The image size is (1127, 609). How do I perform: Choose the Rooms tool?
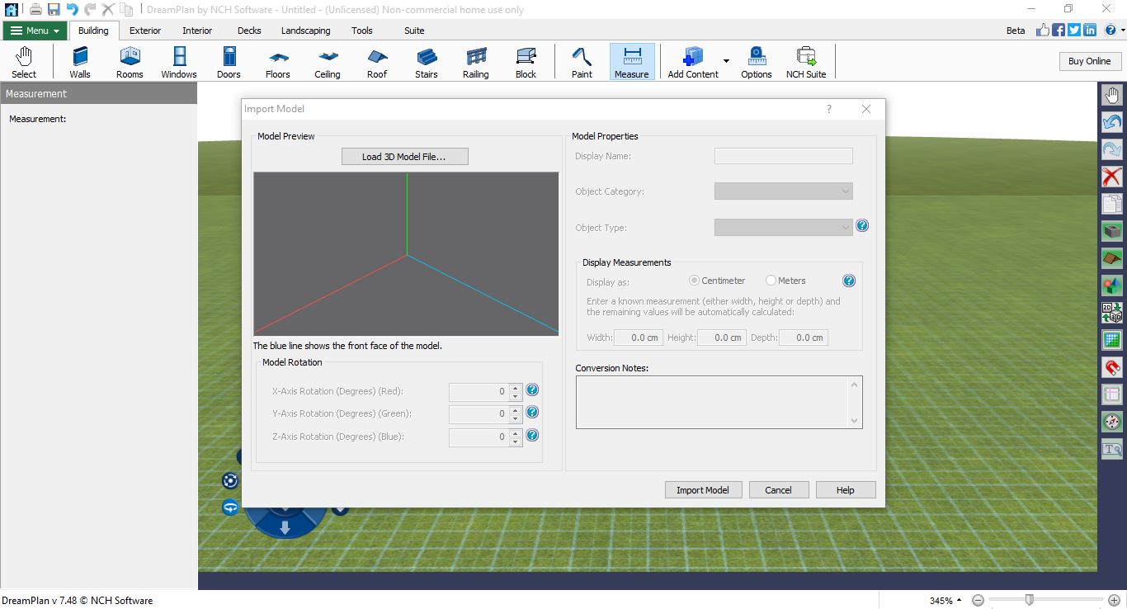(x=130, y=63)
